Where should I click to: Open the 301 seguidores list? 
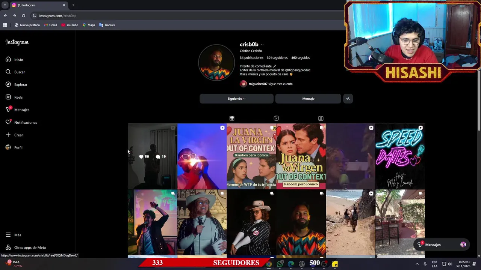pos(277,58)
